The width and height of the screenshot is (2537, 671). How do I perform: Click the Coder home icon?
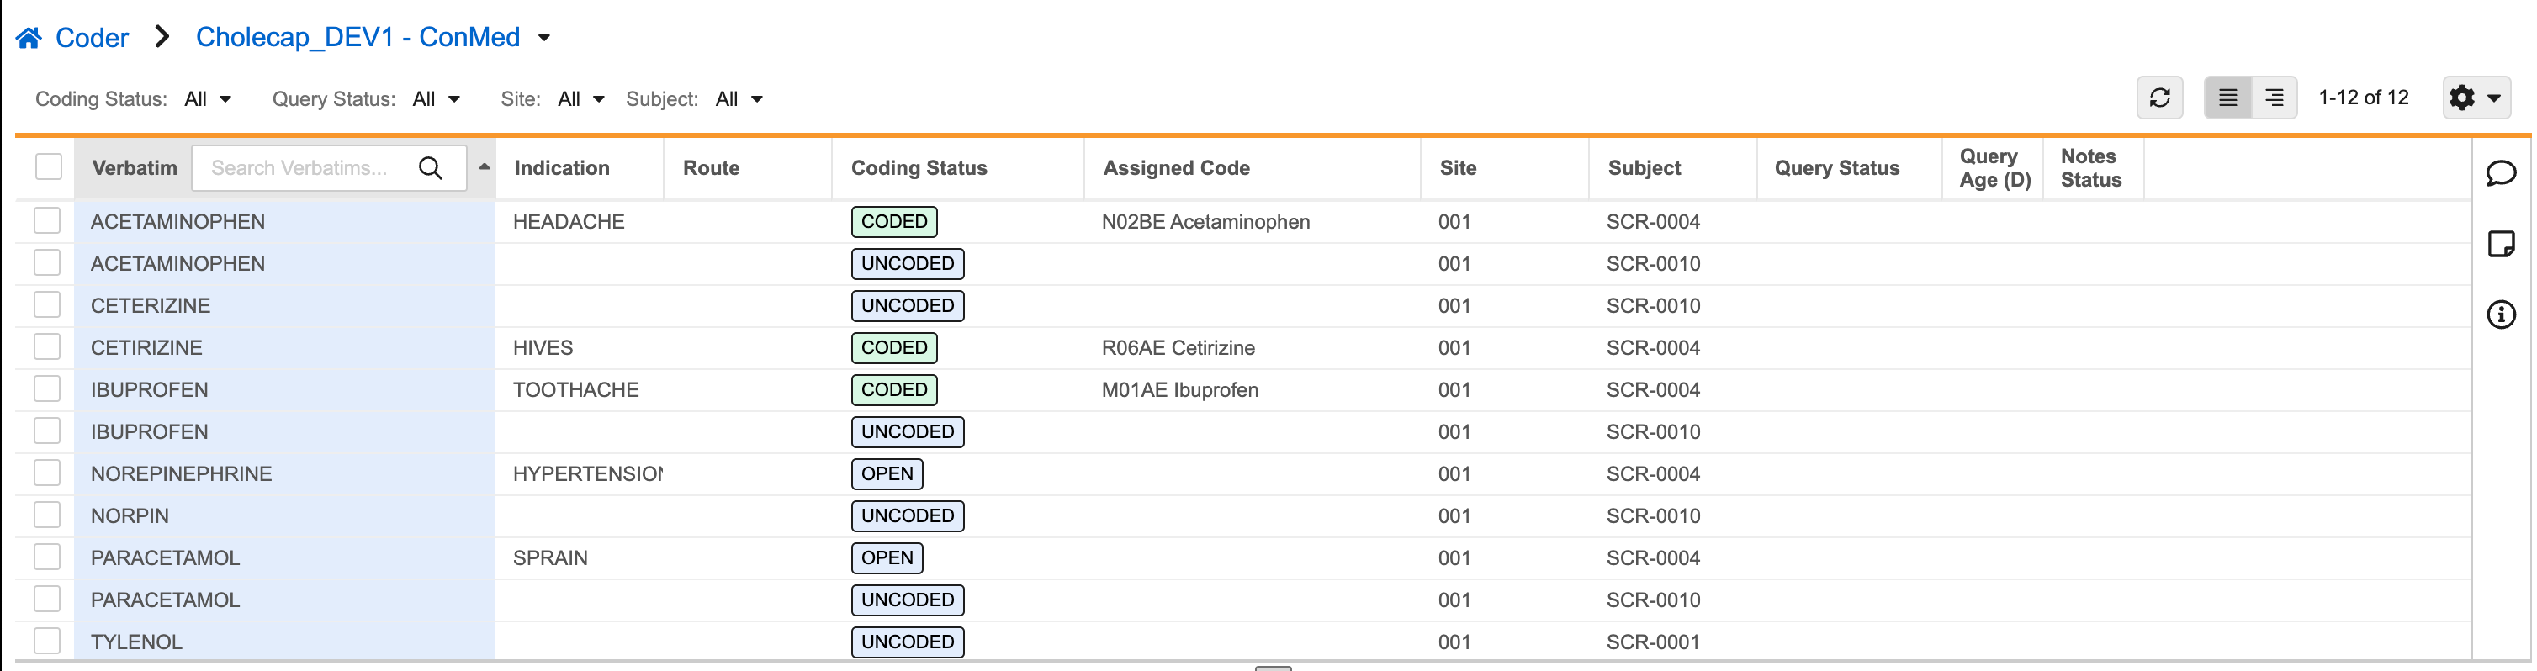29,39
